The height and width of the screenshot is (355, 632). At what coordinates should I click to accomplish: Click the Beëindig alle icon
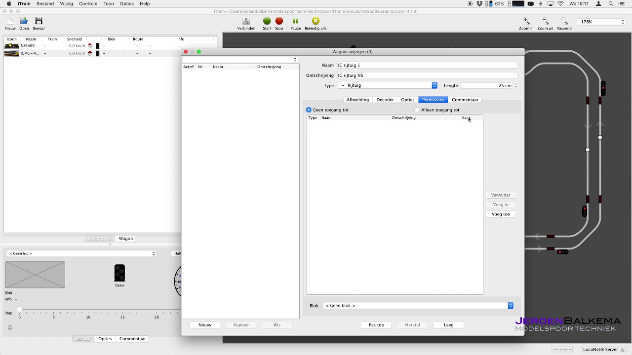pos(316,21)
